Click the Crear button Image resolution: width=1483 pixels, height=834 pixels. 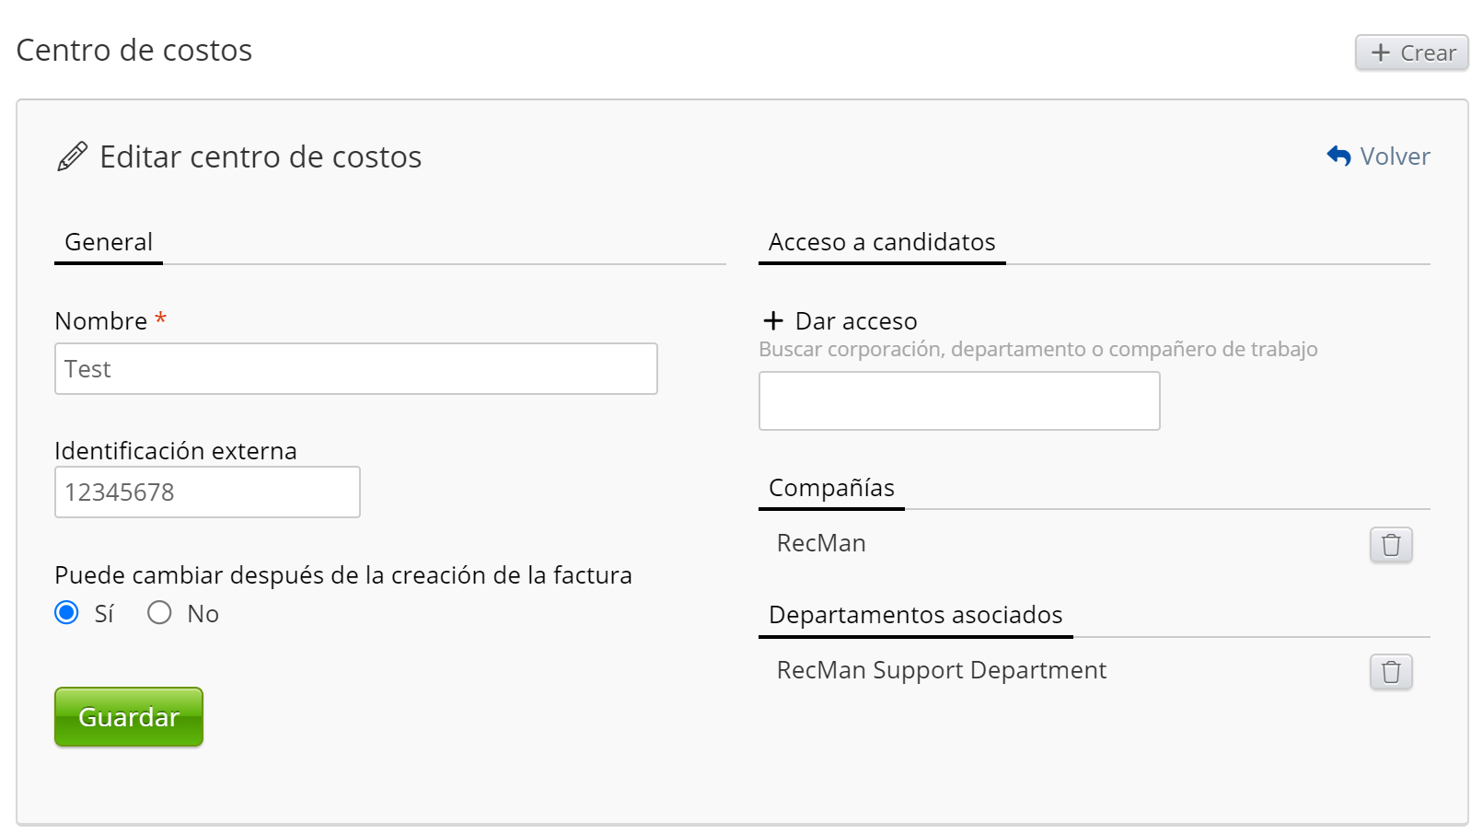click(1411, 52)
